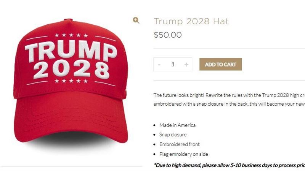
Task: Decrease quantity with the minus button
Action: pos(159,64)
